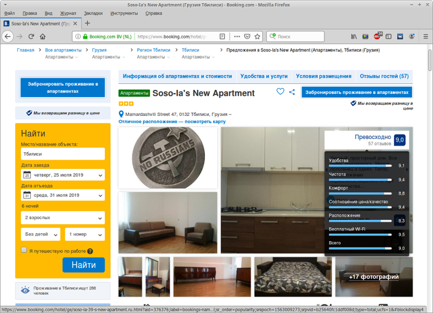The image size is (433, 313).
Task: Open site information icon in address bar
Action: tap(78, 37)
